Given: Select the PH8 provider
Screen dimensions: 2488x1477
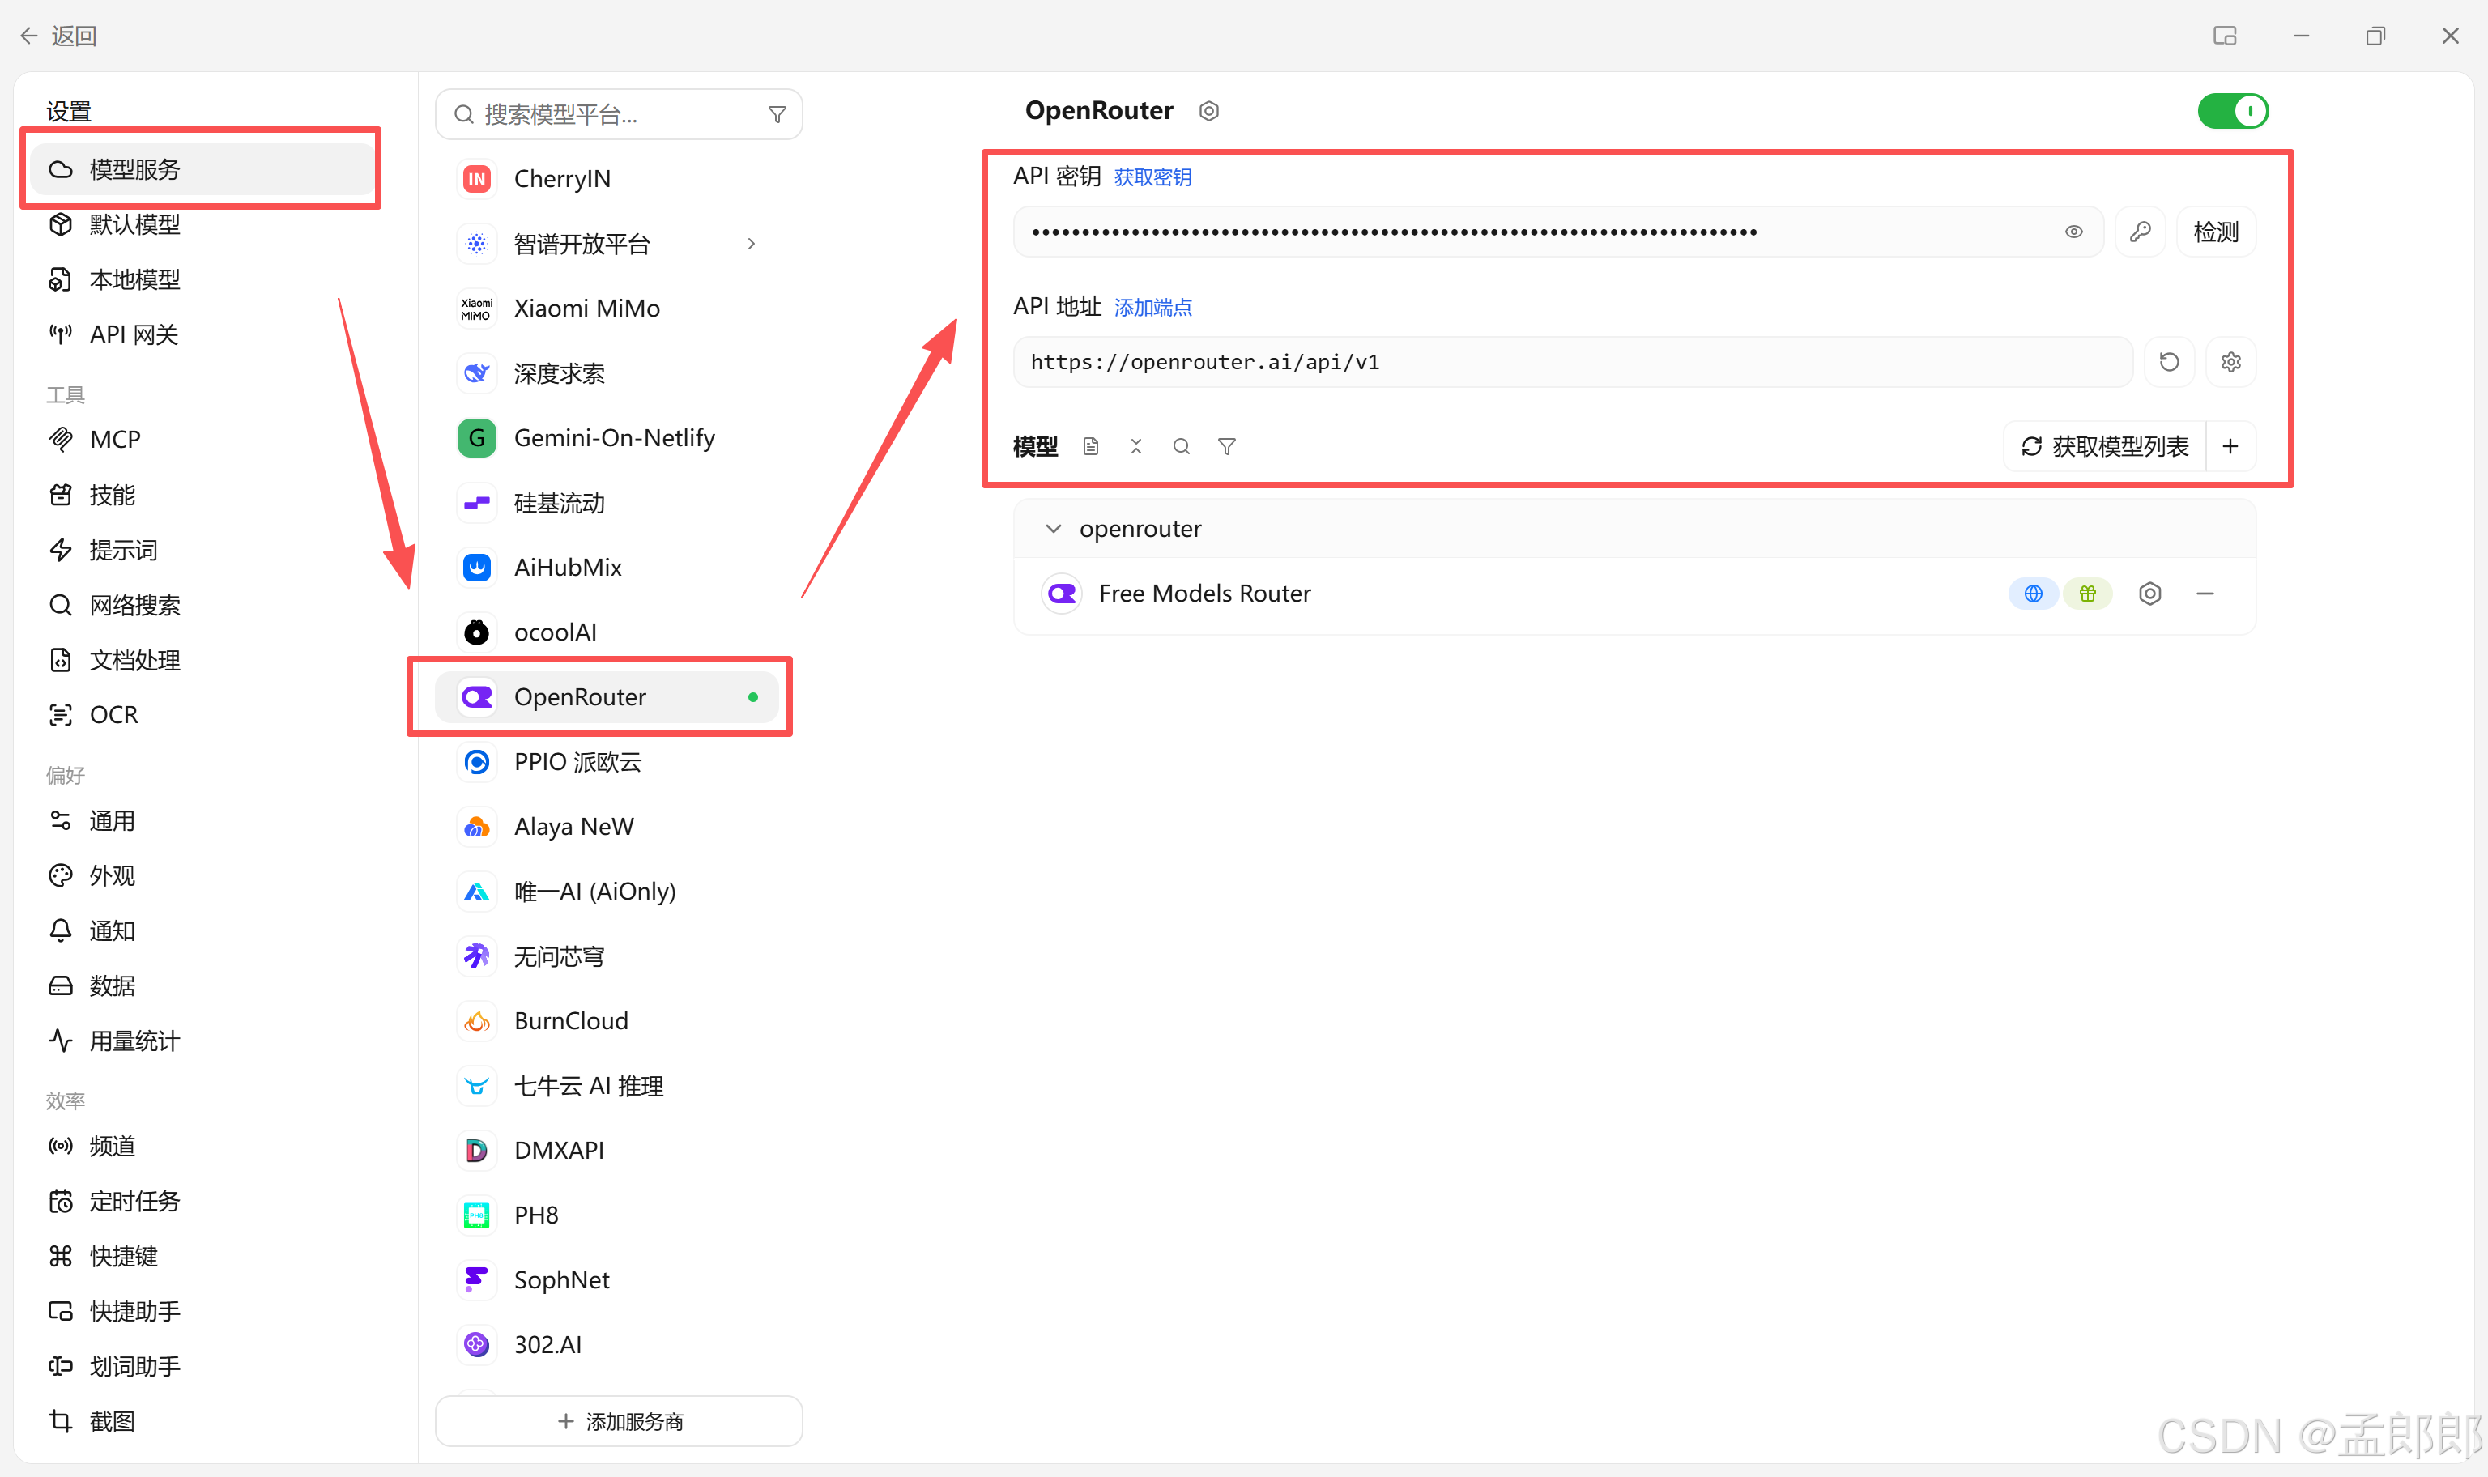Looking at the screenshot, I should [607, 1215].
